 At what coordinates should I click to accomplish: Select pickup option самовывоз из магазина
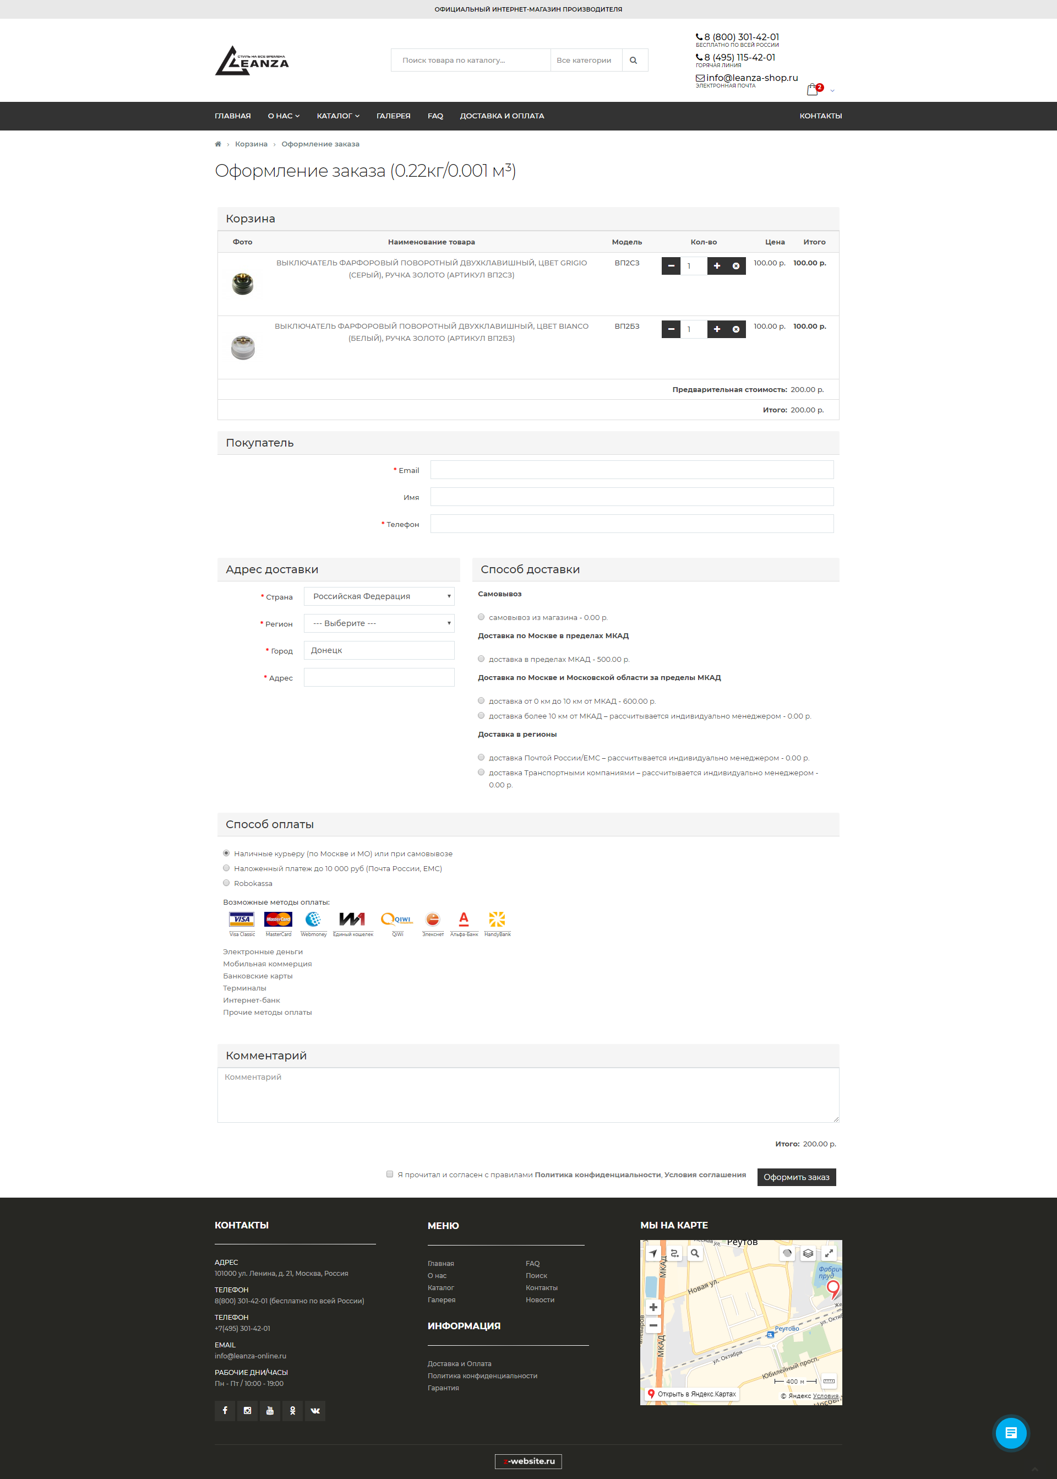coord(481,617)
